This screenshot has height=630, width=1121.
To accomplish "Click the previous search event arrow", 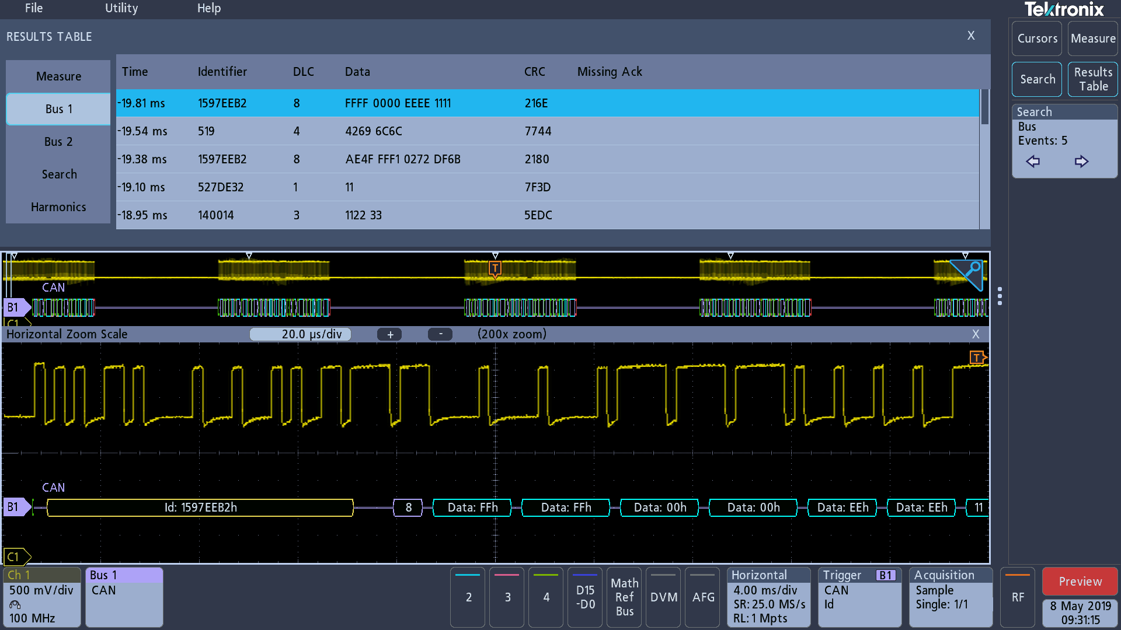I will (x=1033, y=162).
